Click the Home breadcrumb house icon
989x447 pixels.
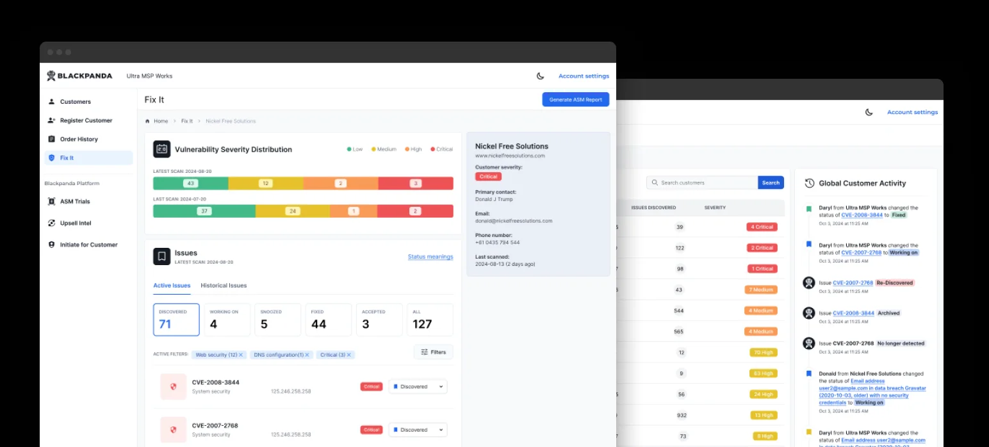147,121
